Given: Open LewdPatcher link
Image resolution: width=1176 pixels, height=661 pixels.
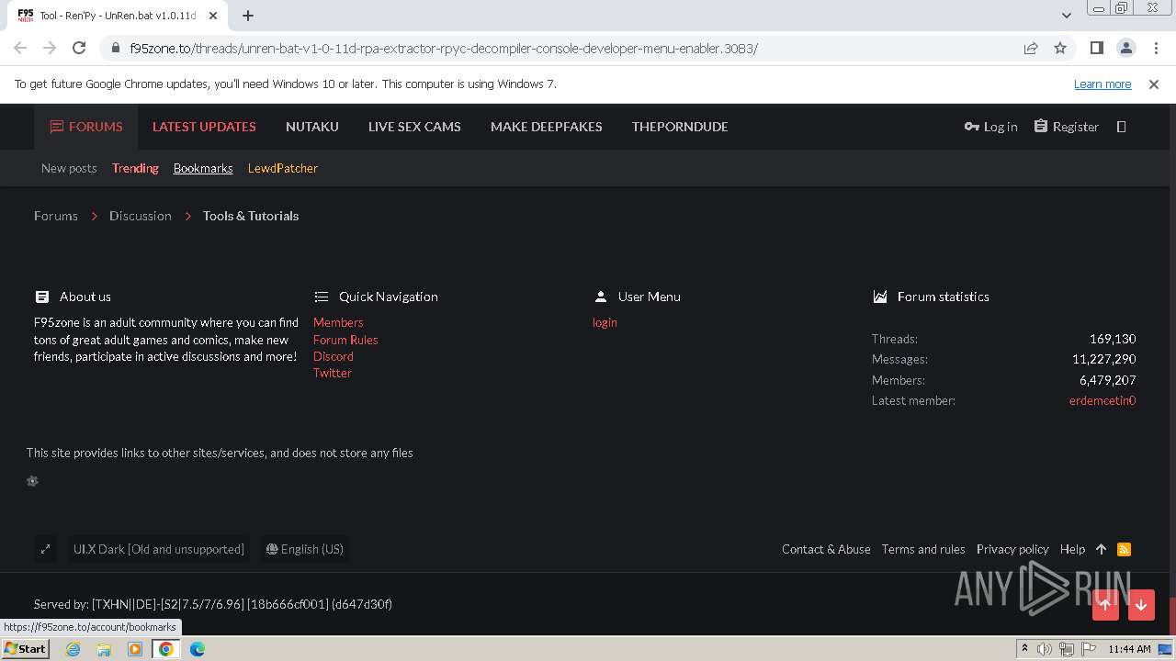Looking at the screenshot, I should coord(283,168).
